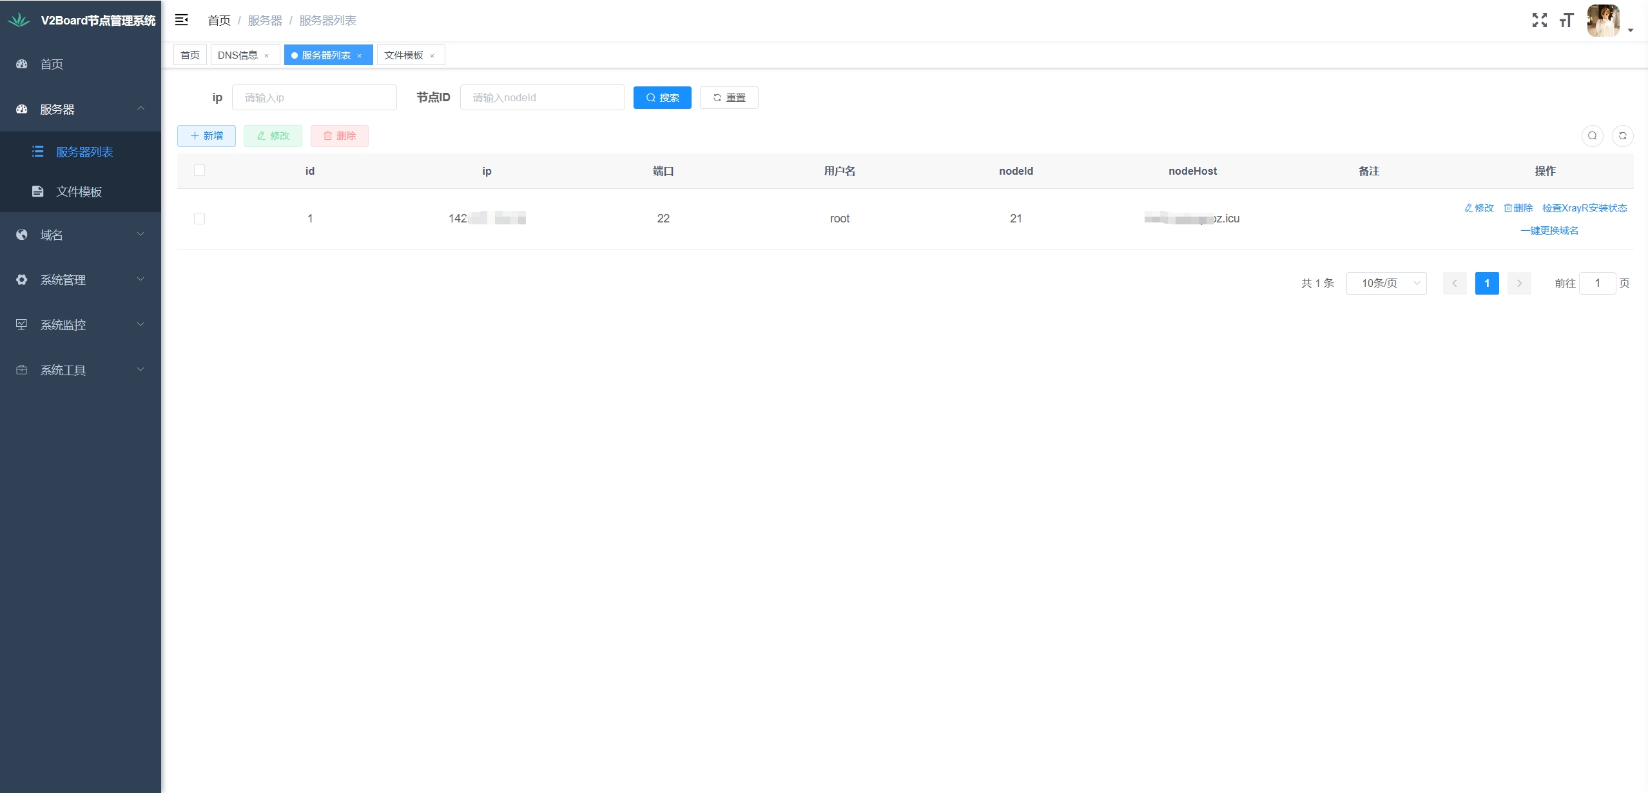The height and width of the screenshot is (793, 1648).
Task: Expand the 系统管理 sidebar menu
Action: tap(80, 280)
